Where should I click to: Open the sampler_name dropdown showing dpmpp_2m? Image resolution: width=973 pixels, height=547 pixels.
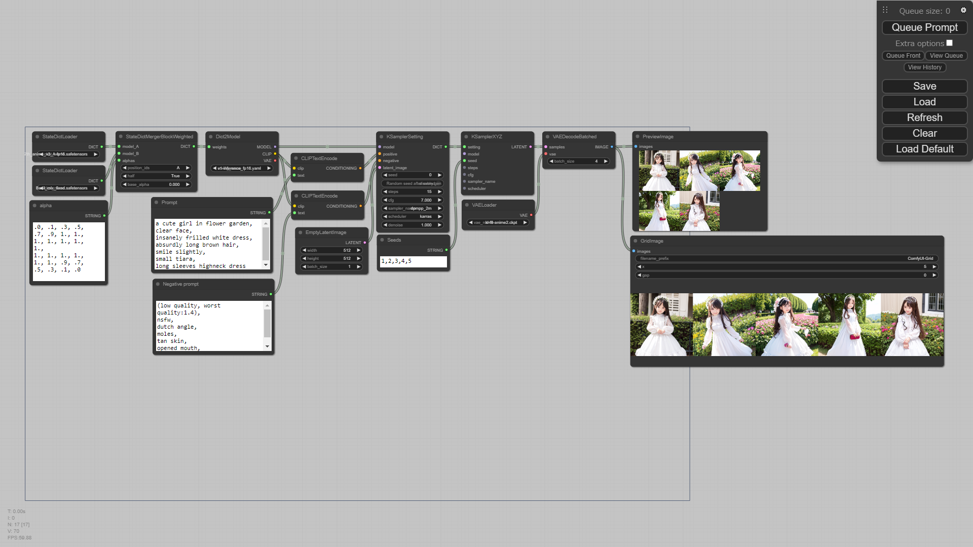(x=413, y=208)
